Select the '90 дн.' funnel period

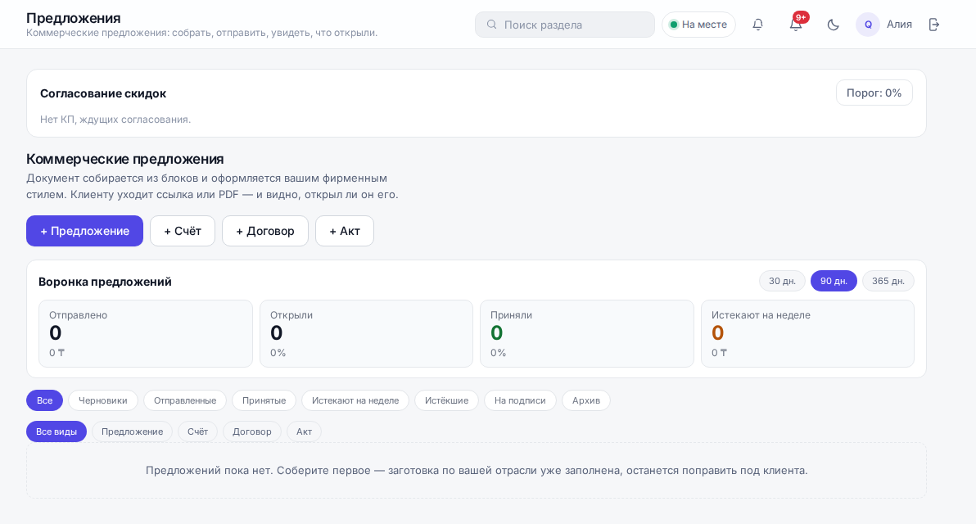coord(834,281)
